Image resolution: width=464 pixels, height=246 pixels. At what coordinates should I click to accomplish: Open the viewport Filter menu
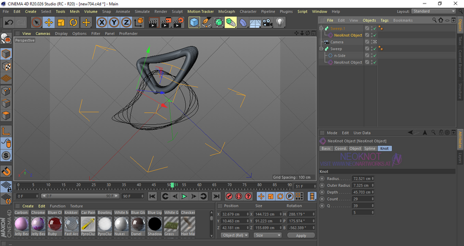pos(95,33)
